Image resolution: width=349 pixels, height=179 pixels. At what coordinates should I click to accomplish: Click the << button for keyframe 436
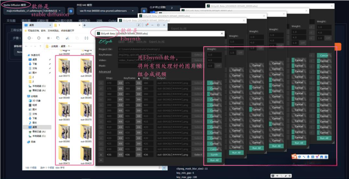pyautogui.click(x=120, y=155)
